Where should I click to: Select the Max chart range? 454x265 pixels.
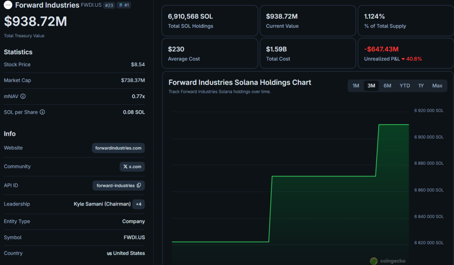pos(437,86)
